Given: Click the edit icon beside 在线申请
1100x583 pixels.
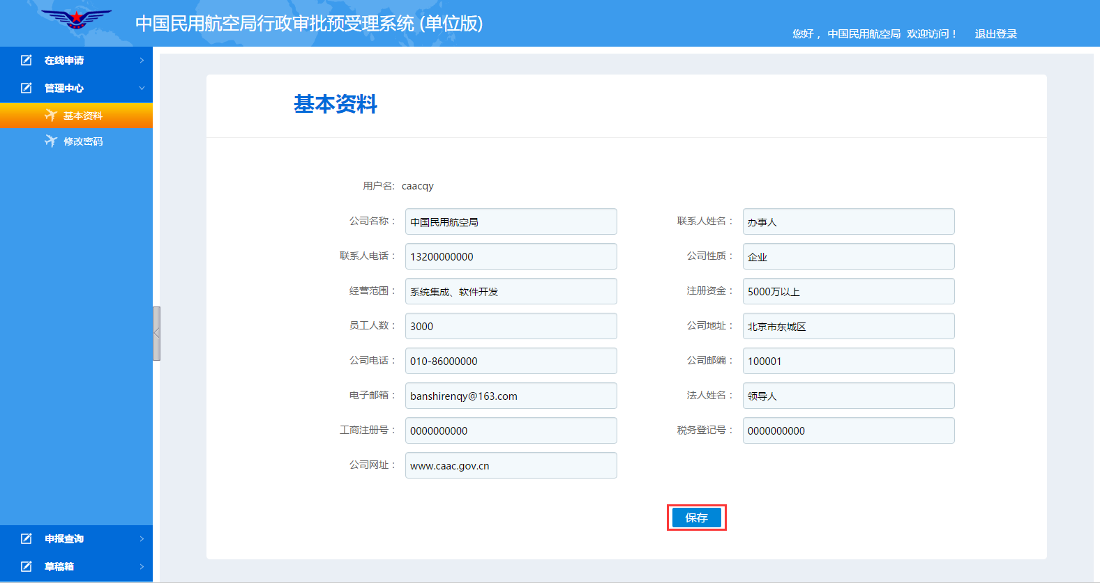Looking at the screenshot, I should (x=27, y=61).
